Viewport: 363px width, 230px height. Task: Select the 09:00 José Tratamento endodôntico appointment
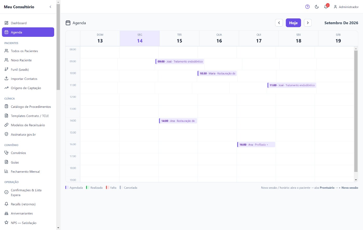coord(180,61)
